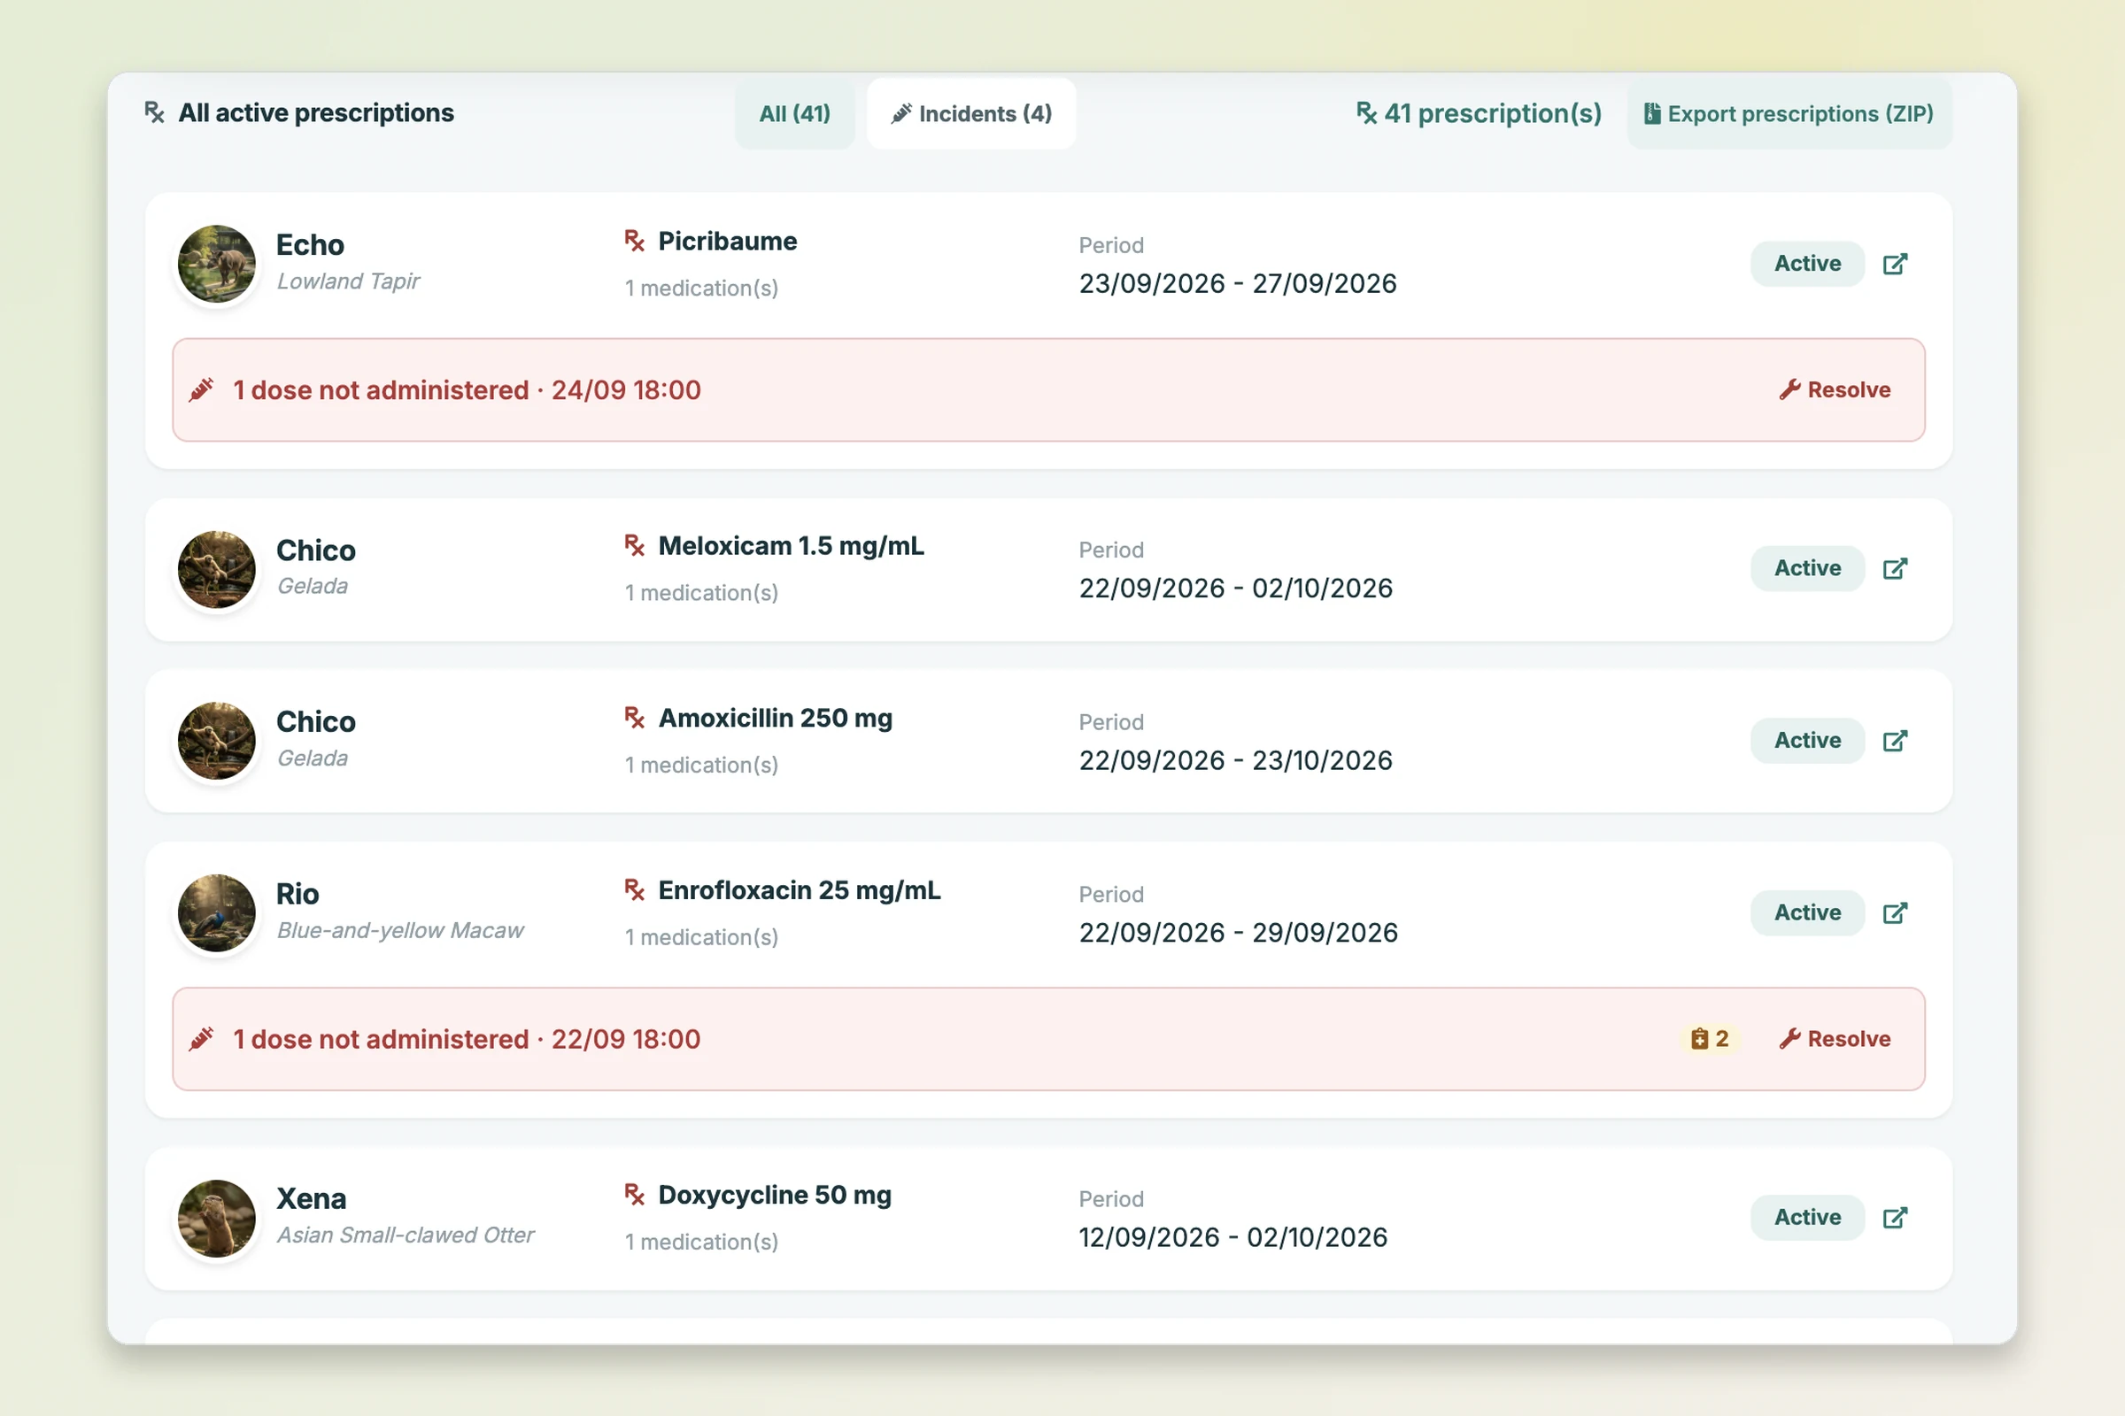The image size is (2125, 1416).
Task: Click the 1 dose not administered · 24/09 18:00 message
Action: (467, 390)
